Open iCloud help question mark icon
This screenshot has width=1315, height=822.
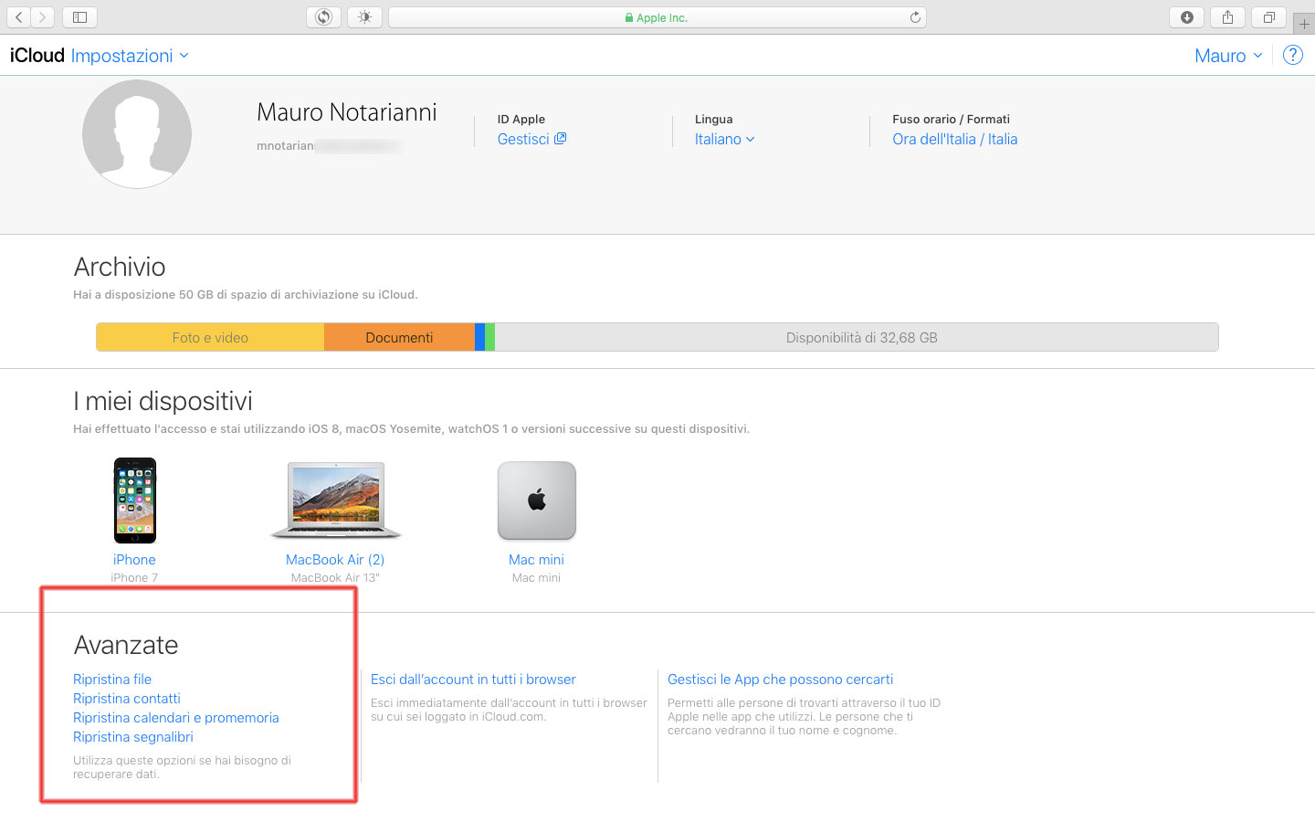(1292, 56)
